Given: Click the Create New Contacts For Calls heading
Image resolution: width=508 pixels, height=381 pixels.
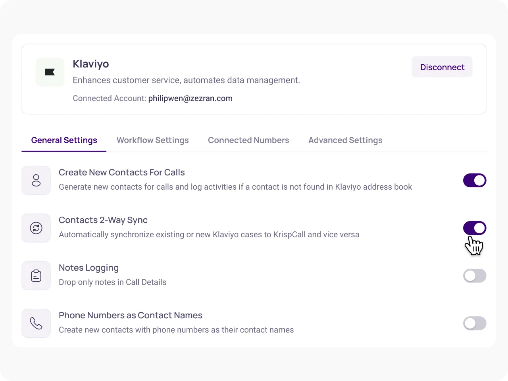Looking at the screenshot, I should pos(122,173).
